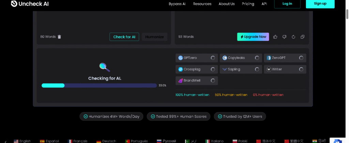Select Italiano language link

point(214,141)
